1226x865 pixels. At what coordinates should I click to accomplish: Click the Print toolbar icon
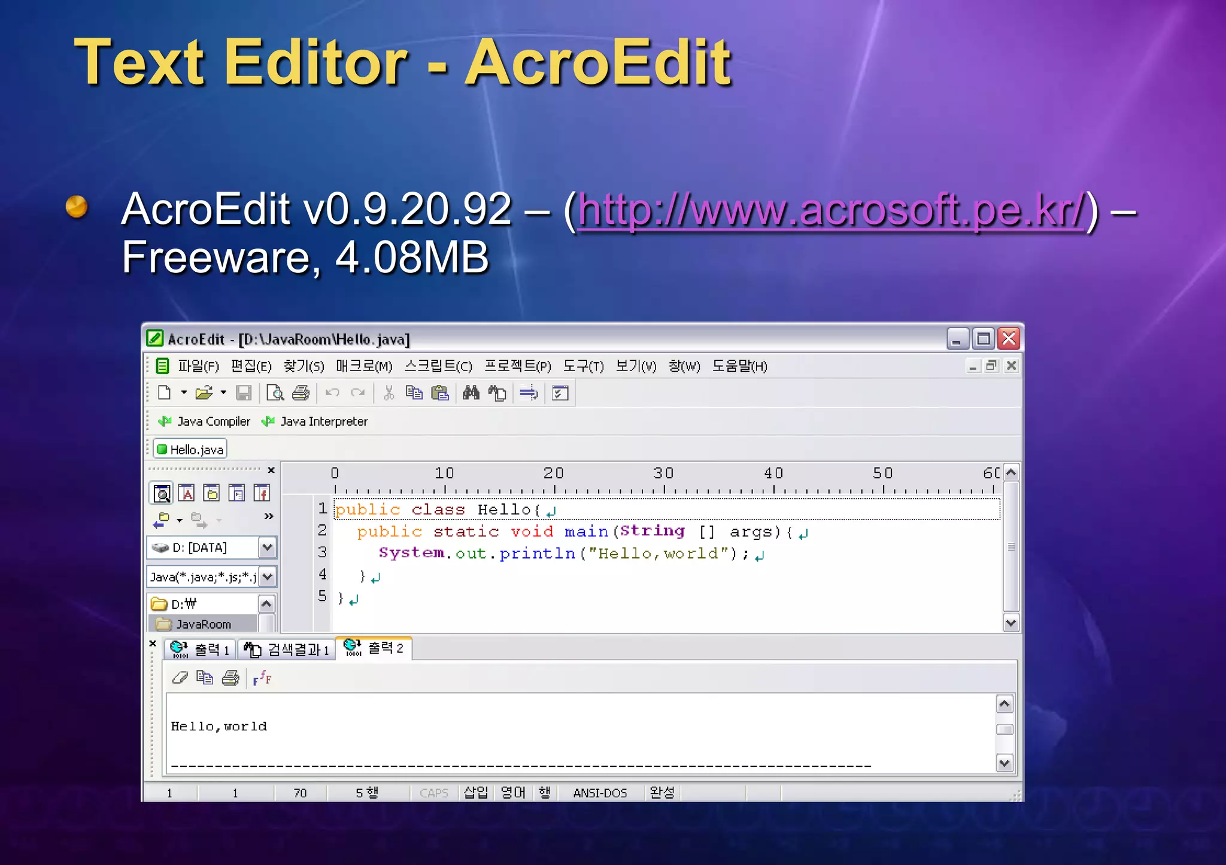coord(301,393)
